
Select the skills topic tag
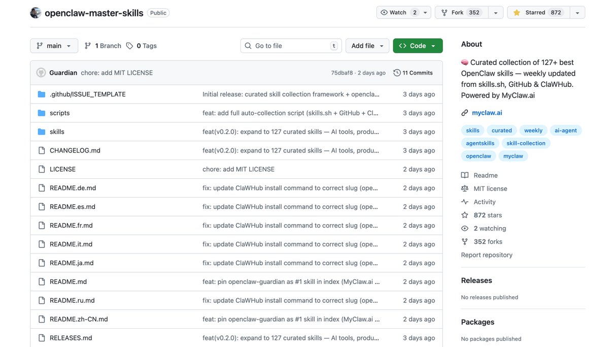[x=472, y=131]
